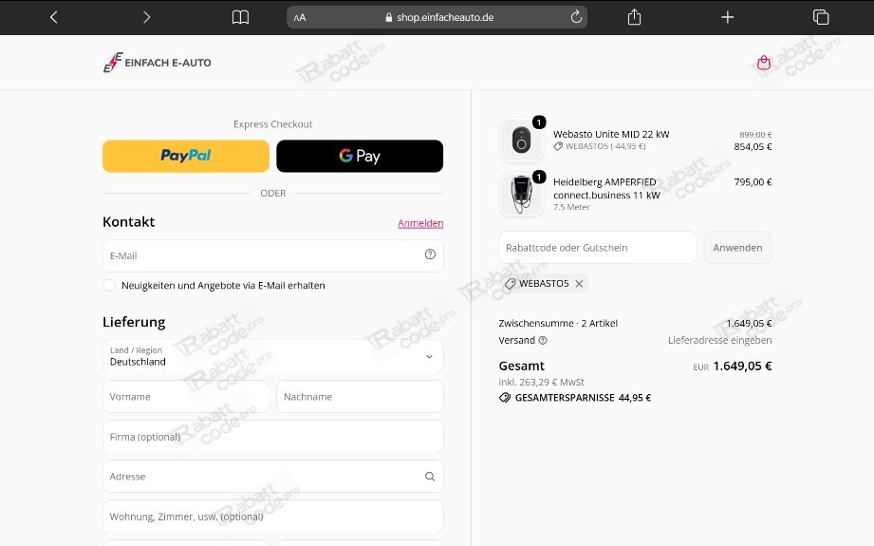
Task: Click the Heidelberg AMPERFIED product thumbnail
Action: pos(521,194)
